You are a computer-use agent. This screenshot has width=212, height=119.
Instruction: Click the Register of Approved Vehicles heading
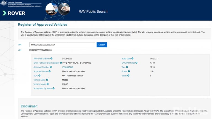coord(43,25)
